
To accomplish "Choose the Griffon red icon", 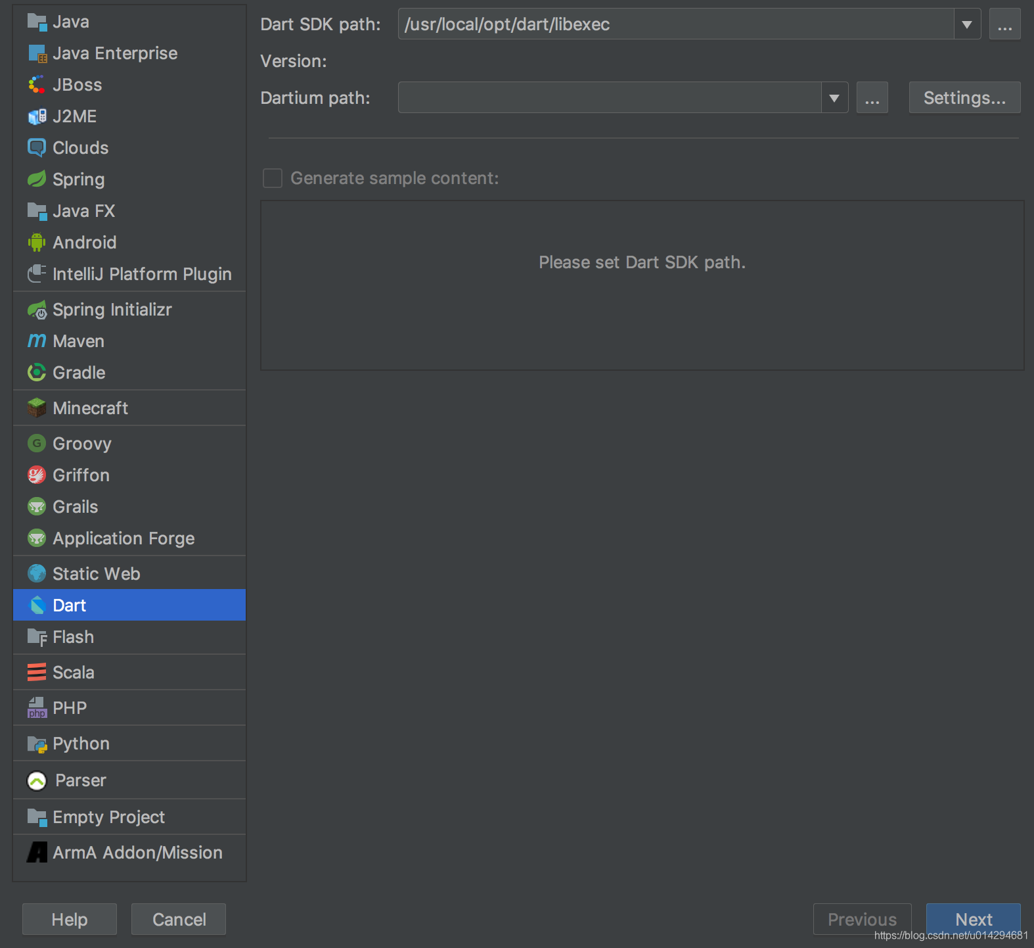I will pos(37,475).
